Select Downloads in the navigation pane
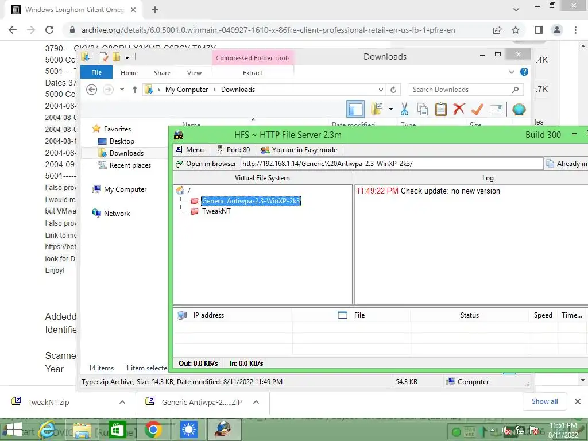Viewport: 588px width, 441px height. point(121,153)
